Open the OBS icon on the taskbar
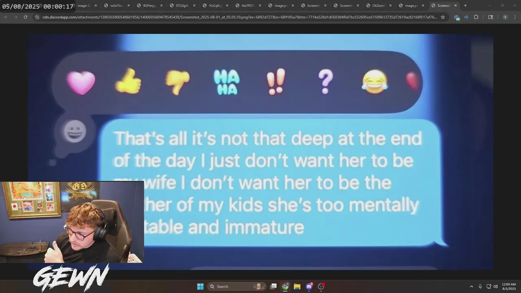 pyautogui.click(x=321, y=286)
